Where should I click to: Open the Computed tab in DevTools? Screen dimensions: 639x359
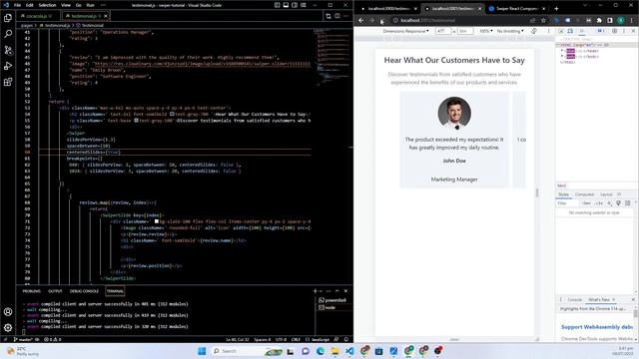[x=584, y=194]
